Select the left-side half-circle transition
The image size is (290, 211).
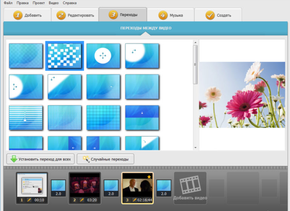pyautogui.click(x=26, y=87)
